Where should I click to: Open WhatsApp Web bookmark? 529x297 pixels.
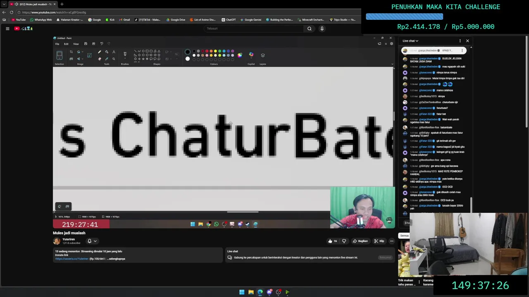[x=41, y=20]
